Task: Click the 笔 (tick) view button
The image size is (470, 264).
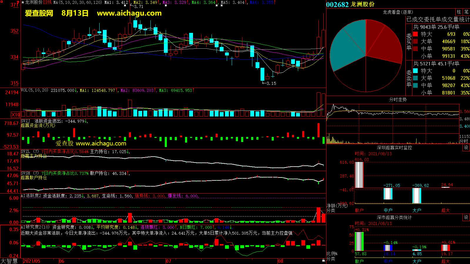Action: 466,12
